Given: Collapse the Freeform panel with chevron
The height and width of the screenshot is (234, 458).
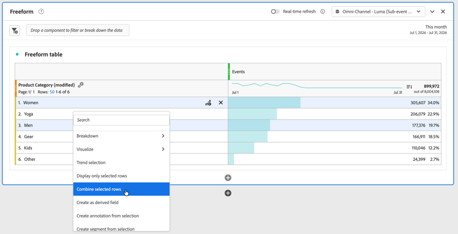Looking at the screenshot, I should (432, 12).
